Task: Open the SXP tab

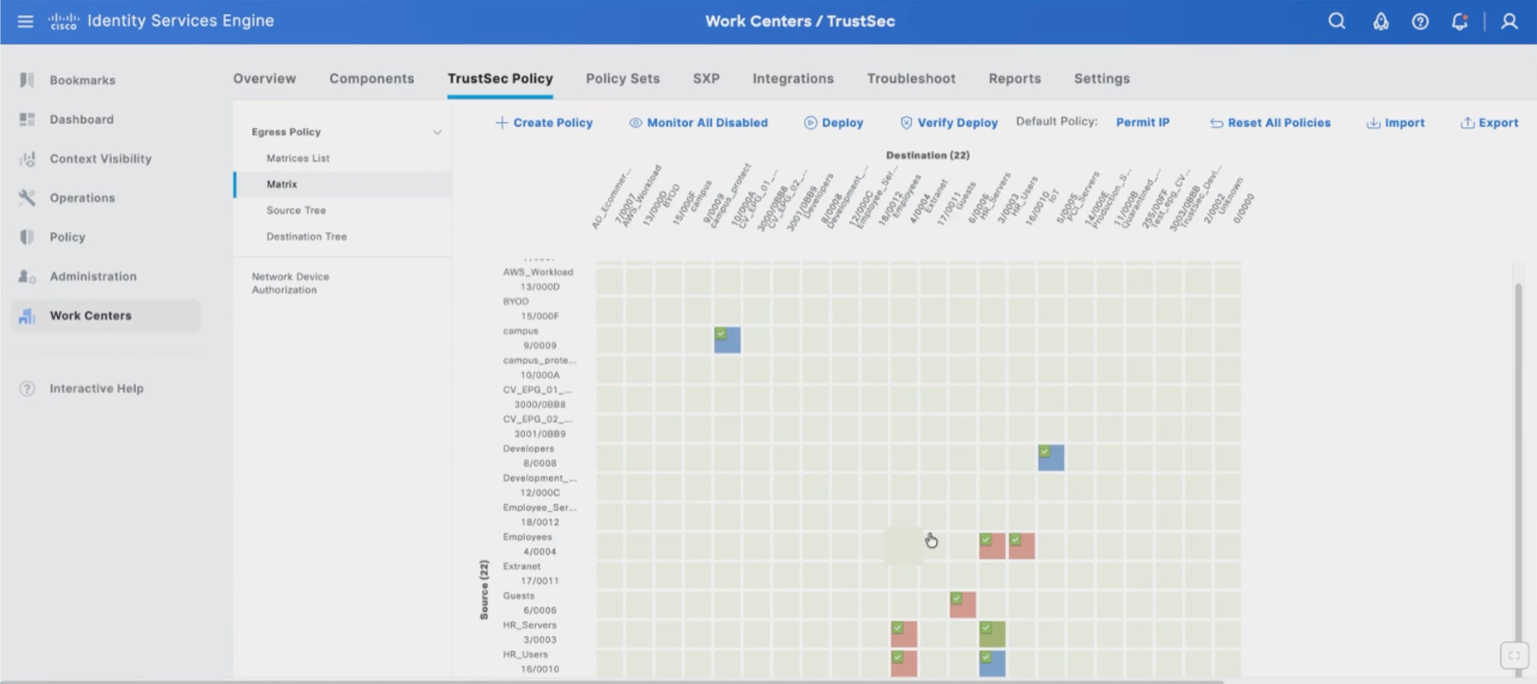Action: (706, 78)
